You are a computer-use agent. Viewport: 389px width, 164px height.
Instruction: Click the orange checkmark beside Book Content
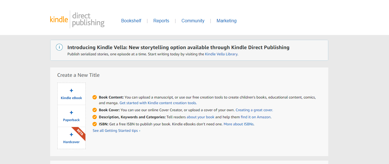(x=95, y=97)
